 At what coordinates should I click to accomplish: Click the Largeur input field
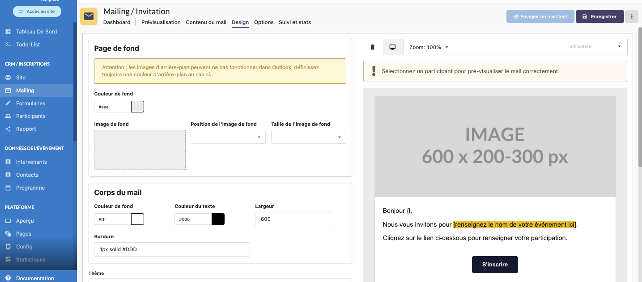click(x=292, y=219)
